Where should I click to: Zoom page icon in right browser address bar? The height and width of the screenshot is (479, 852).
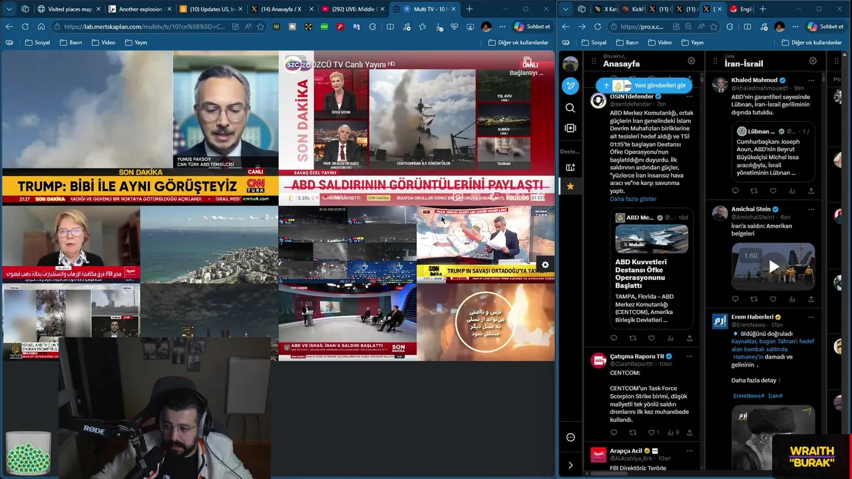[688, 27]
